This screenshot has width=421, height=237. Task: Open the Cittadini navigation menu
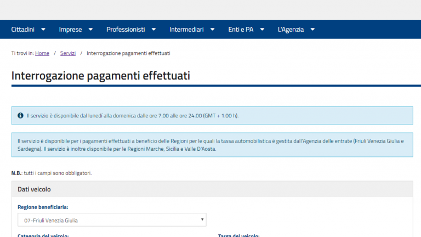click(22, 30)
